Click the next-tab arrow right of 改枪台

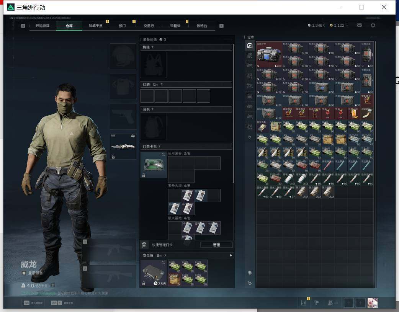tap(221, 26)
